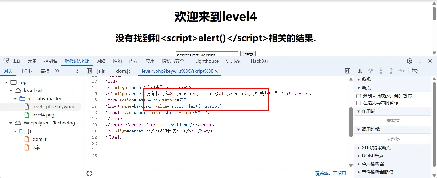Open the 内存 Memory tab
437x178 pixels.
click(x=134, y=61)
